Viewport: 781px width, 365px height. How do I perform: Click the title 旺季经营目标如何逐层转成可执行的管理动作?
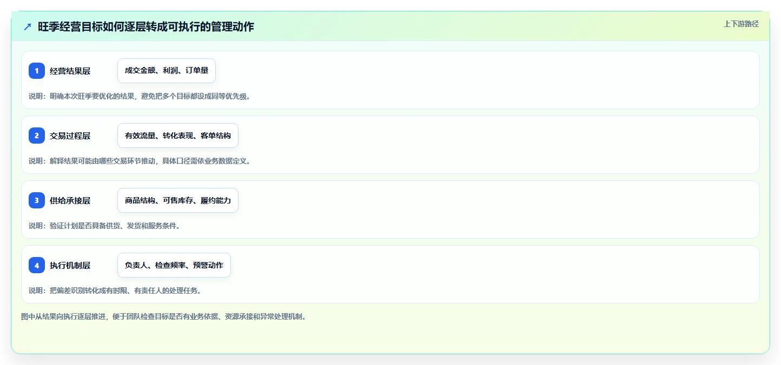coord(145,26)
